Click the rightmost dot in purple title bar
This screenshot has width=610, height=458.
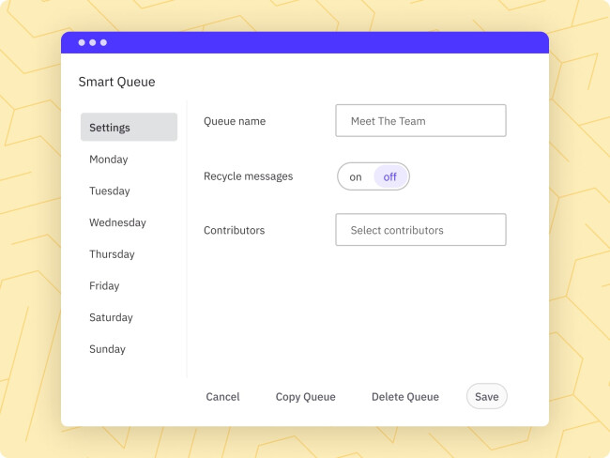(x=103, y=43)
